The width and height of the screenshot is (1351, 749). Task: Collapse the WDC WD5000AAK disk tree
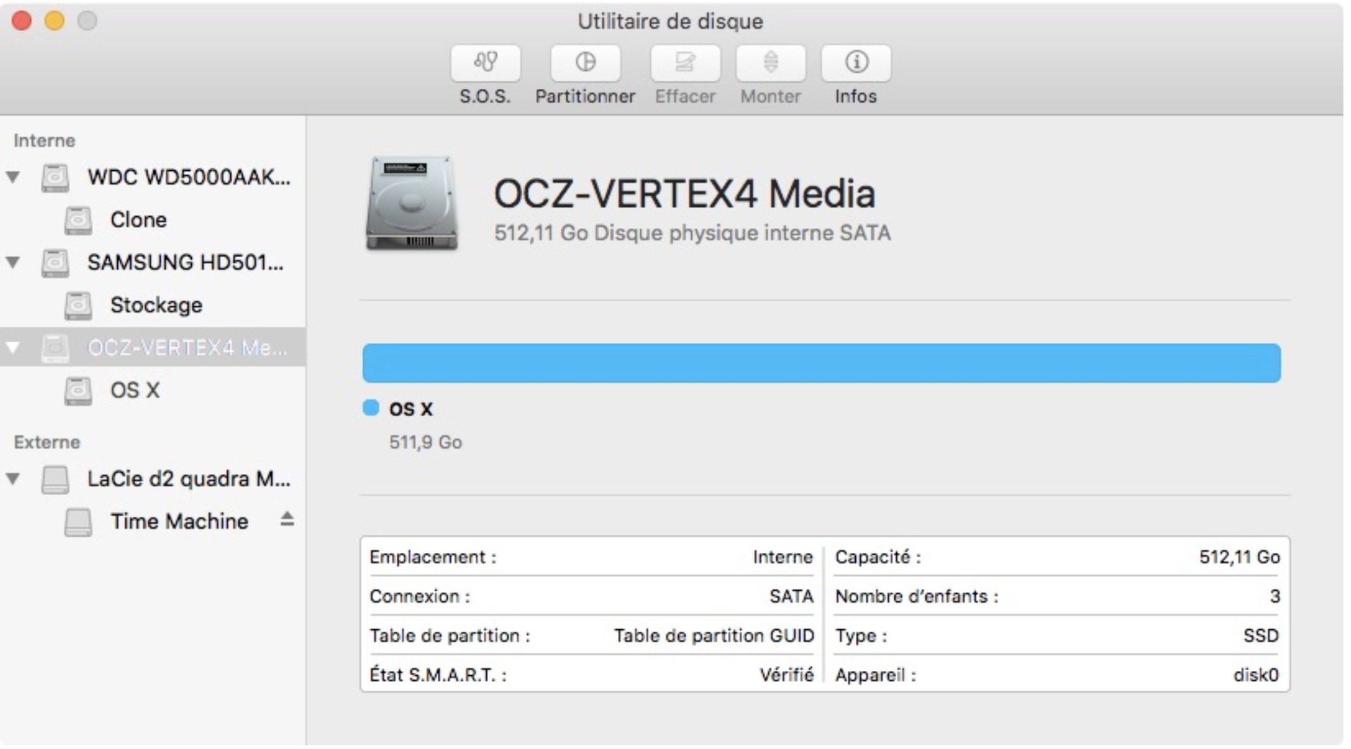pos(13,177)
